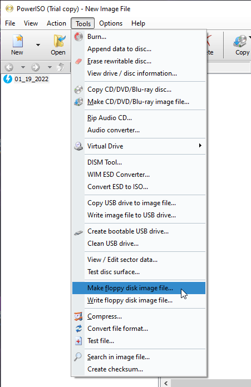Click the Virtual Drive icon

point(78,146)
